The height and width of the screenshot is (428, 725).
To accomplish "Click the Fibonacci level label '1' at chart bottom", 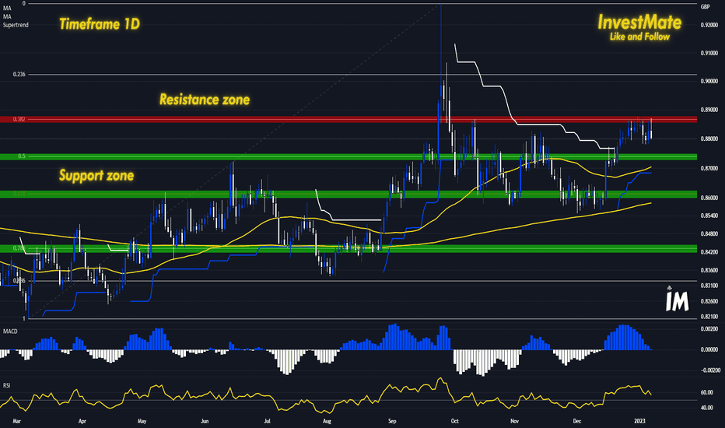I will 24,319.
